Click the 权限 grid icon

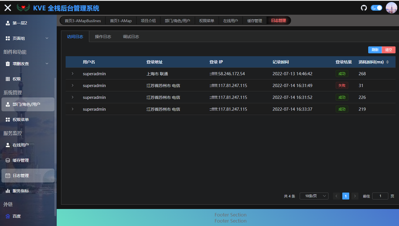[x=7, y=79]
